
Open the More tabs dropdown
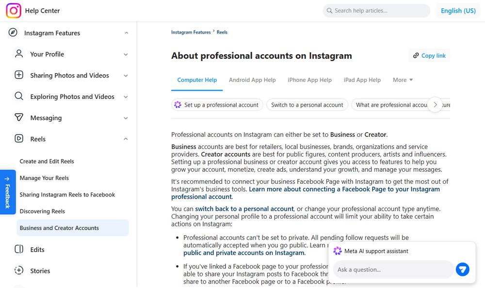[403, 80]
